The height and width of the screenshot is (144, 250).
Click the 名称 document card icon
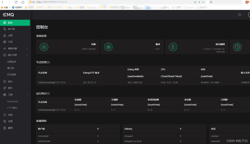pos(44,47)
